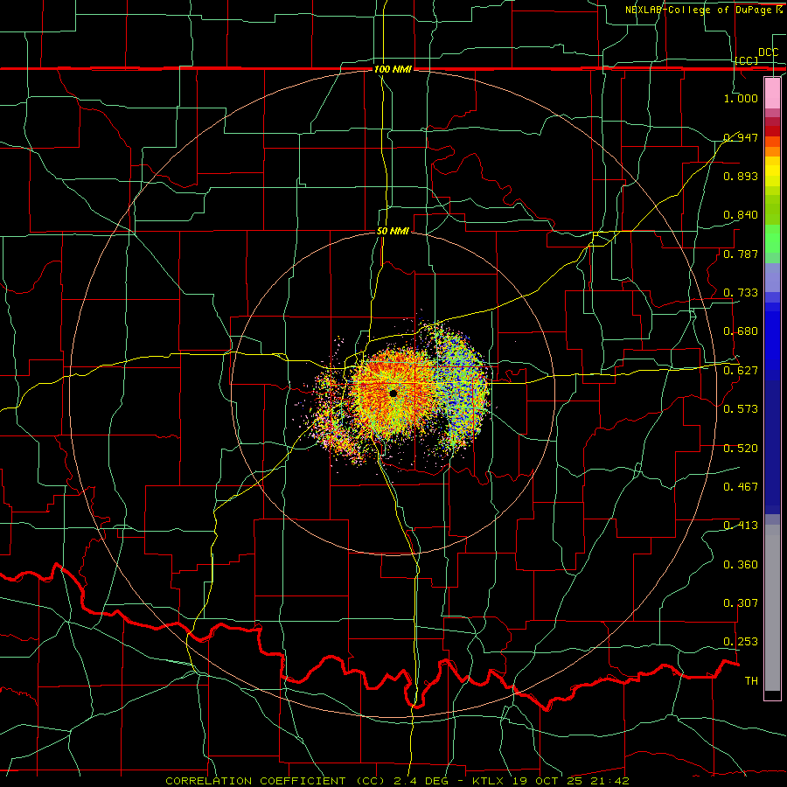Pick the gray segment of the color bar
Screen dimensions: 787x787
(772, 608)
